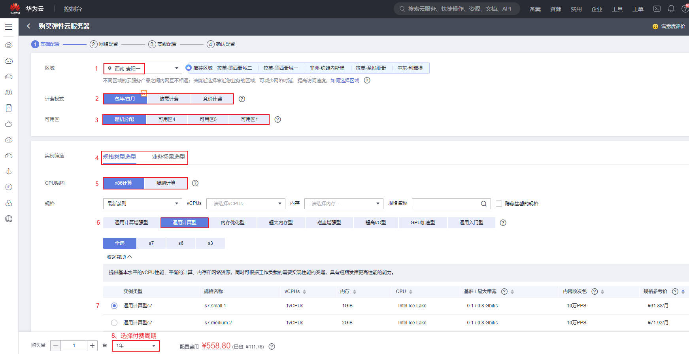Select radio for s7.small.1 row
Image resolution: width=689 pixels, height=354 pixels.
[114, 306]
